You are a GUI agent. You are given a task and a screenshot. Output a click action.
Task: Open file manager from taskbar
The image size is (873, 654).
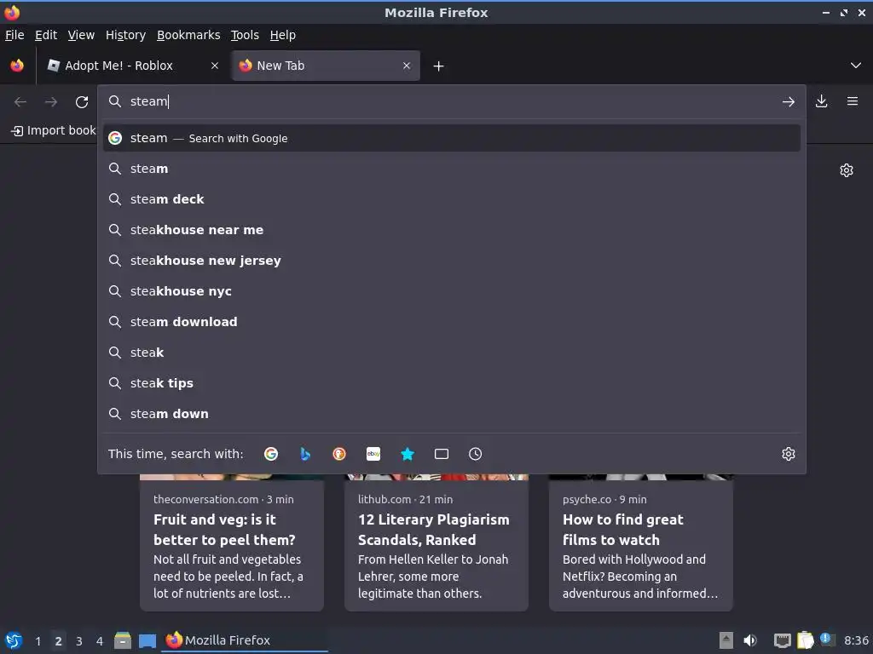pos(123,640)
